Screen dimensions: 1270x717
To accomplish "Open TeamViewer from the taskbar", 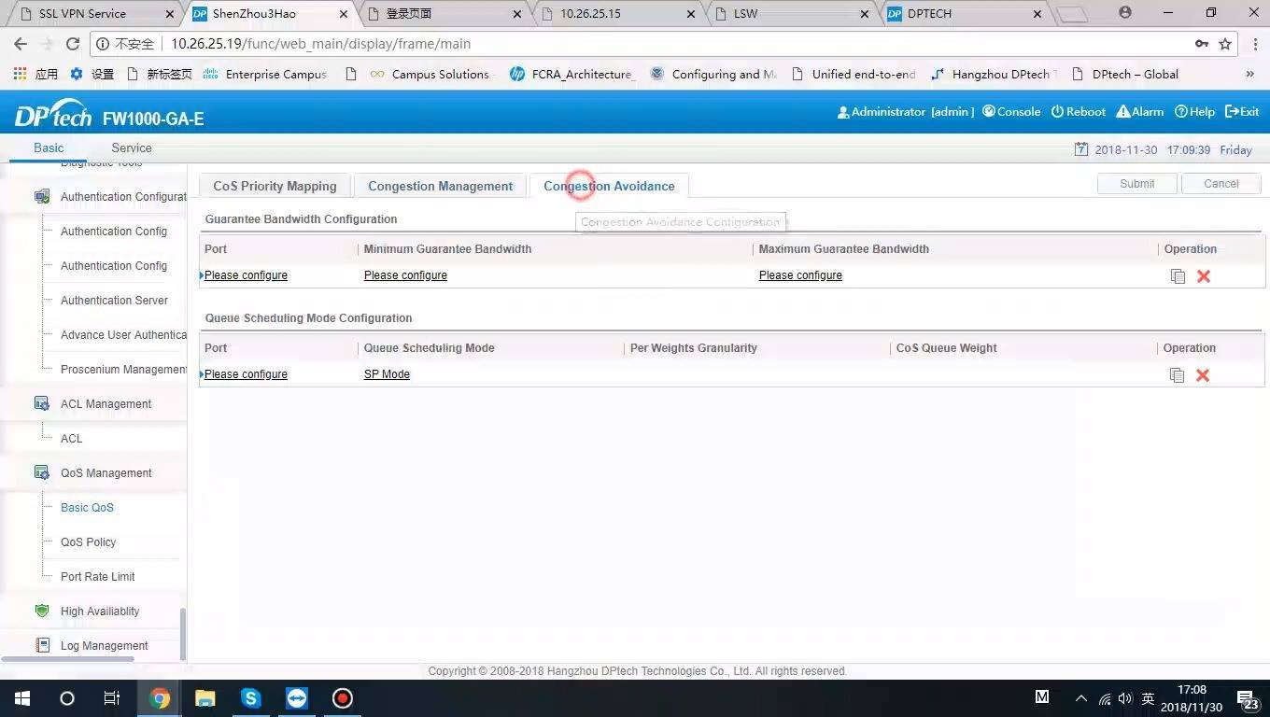I will [x=297, y=698].
